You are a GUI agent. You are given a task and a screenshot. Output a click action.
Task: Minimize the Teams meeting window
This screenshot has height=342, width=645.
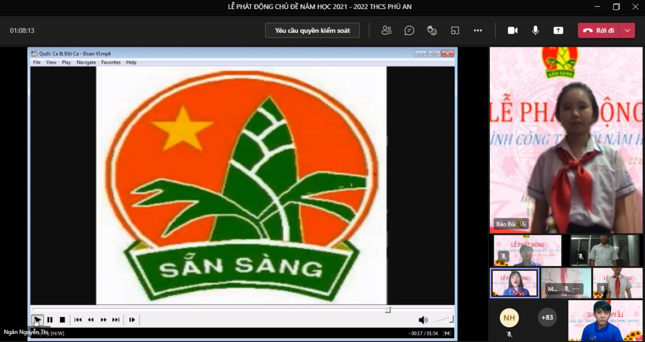pyautogui.click(x=598, y=7)
